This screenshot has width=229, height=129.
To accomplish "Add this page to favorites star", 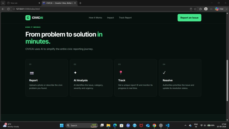I will 195,9.
